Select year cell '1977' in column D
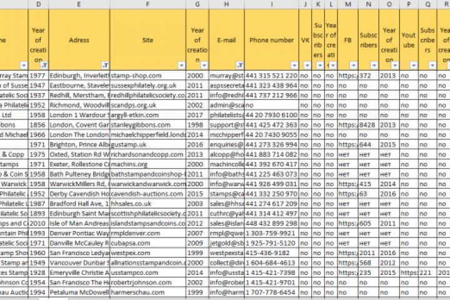450x300 pixels. coord(39,76)
